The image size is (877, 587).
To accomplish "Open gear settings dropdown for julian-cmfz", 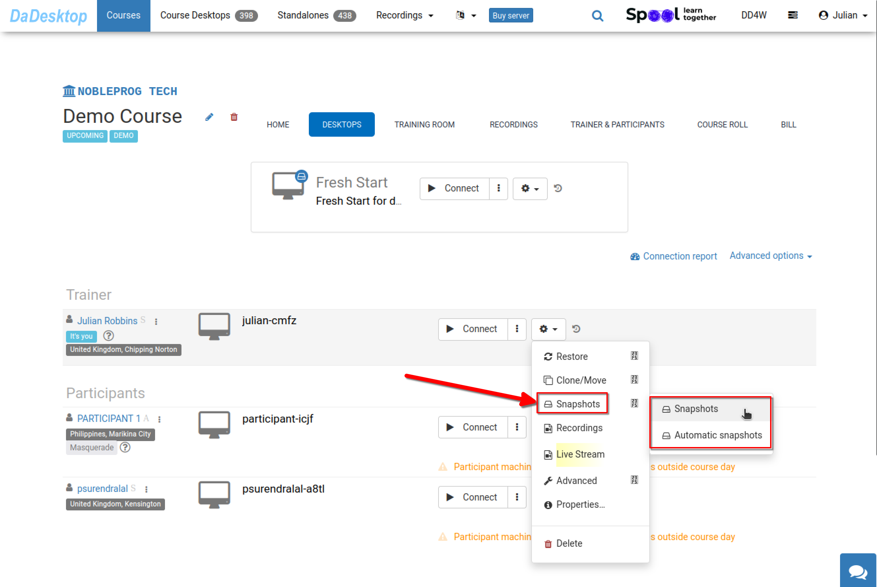I will tap(547, 329).
